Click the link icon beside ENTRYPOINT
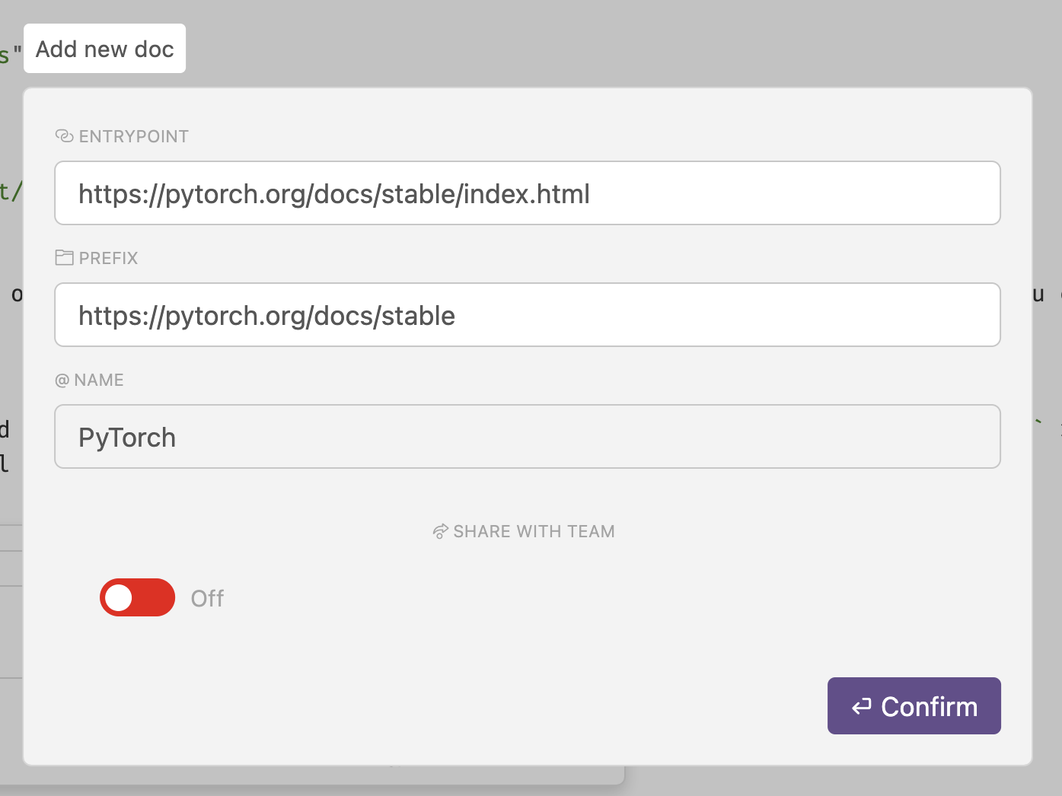This screenshot has width=1062, height=796. tap(64, 136)
